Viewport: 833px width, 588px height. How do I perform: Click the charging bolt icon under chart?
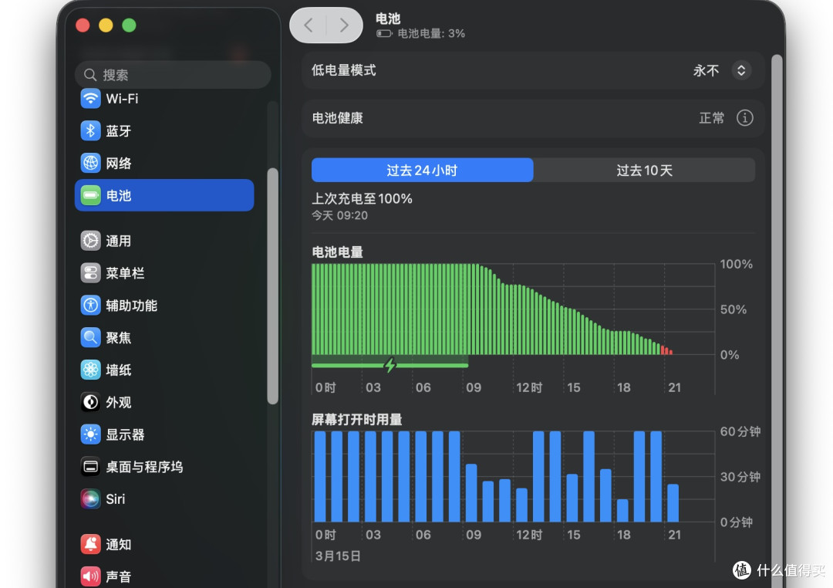coord(390,365)
